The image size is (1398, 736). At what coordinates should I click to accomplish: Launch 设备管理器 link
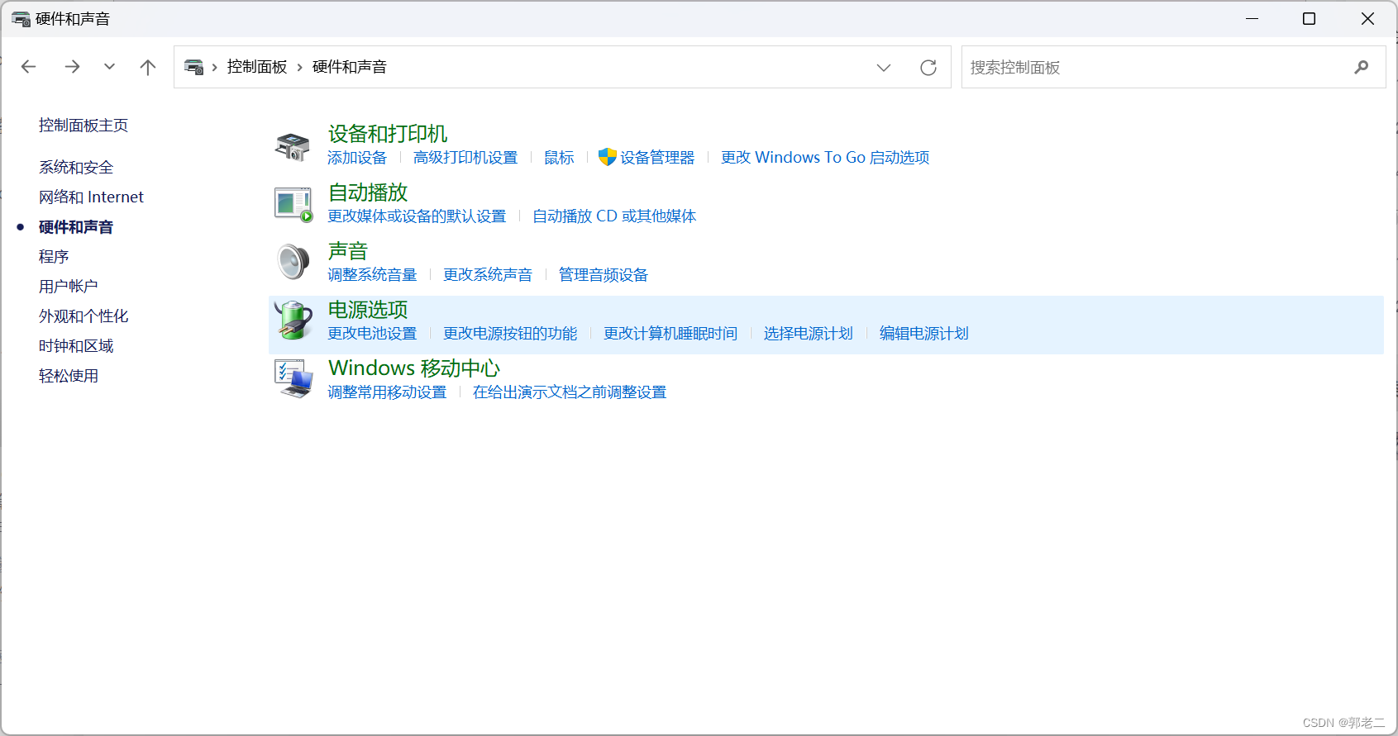(x=657, y=157)
